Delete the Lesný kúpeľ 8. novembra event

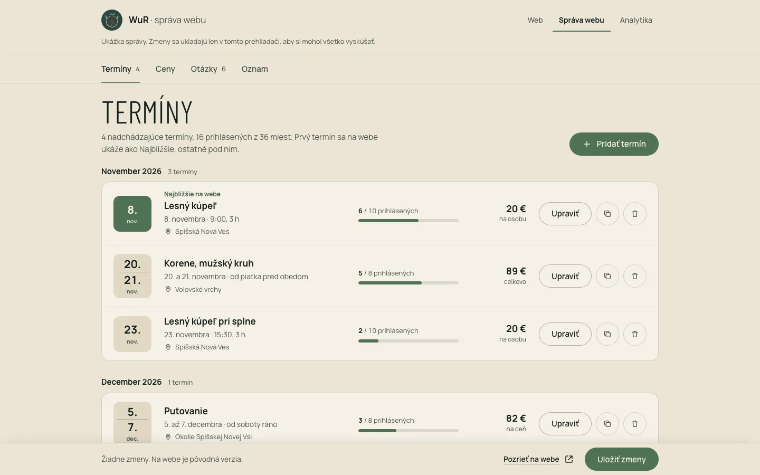tap(635, 214)
